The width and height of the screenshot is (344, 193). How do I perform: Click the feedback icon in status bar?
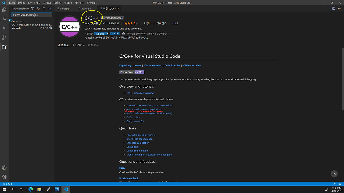pyautogui.click(x=335, y=184)
